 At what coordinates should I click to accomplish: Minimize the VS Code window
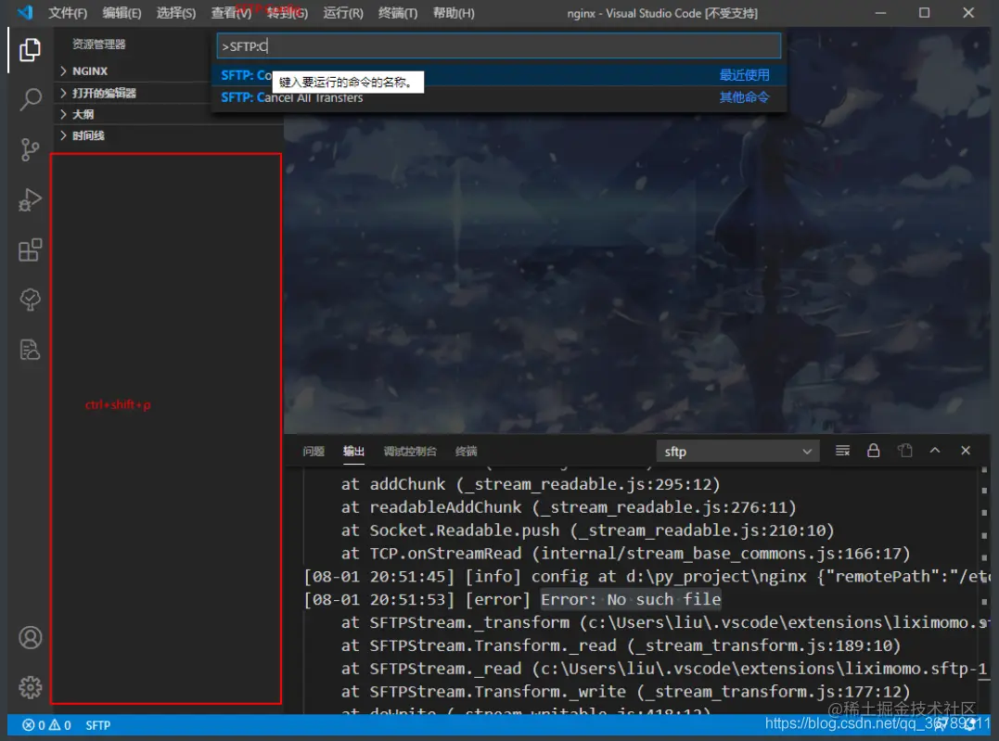tap(880, 13)
